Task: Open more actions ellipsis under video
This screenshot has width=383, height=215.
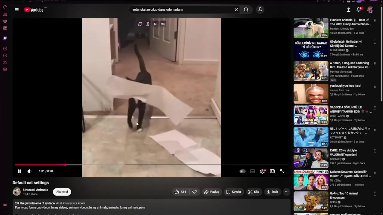Action: tap(287, 192)
